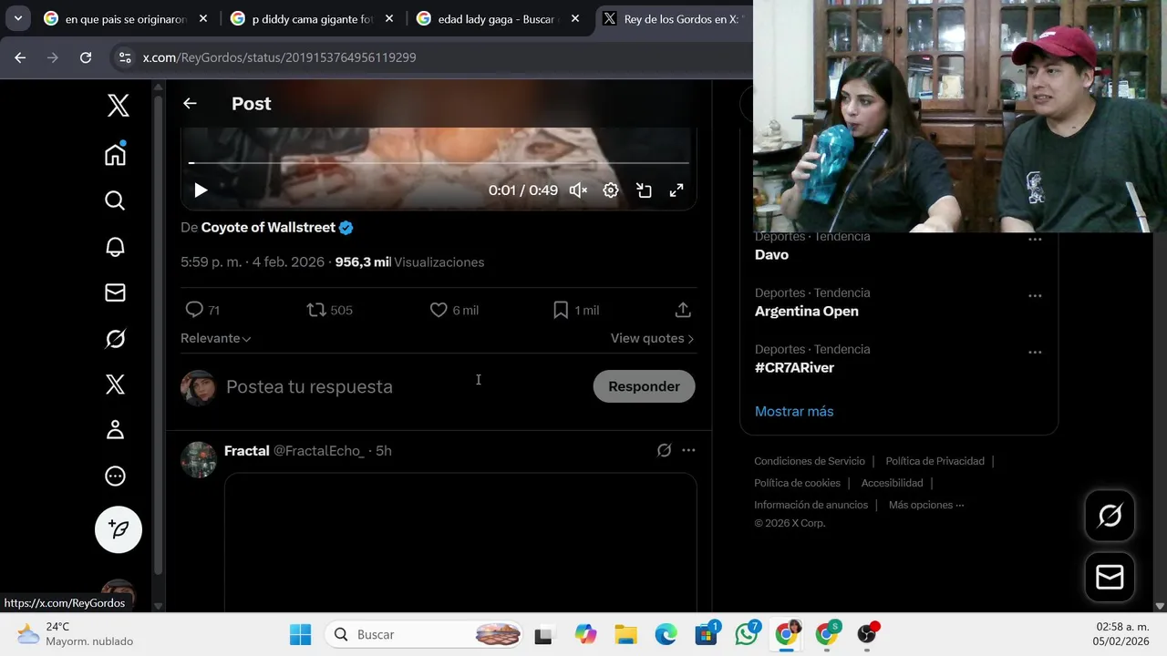Open View quotes link
Screen dimensions: 1167x656
tap(652, 338)
